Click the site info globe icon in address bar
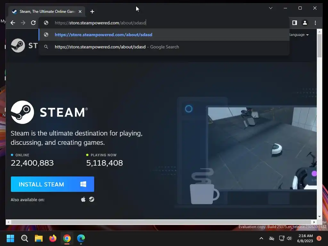This screenshot has width=328, height=246. 46,23
